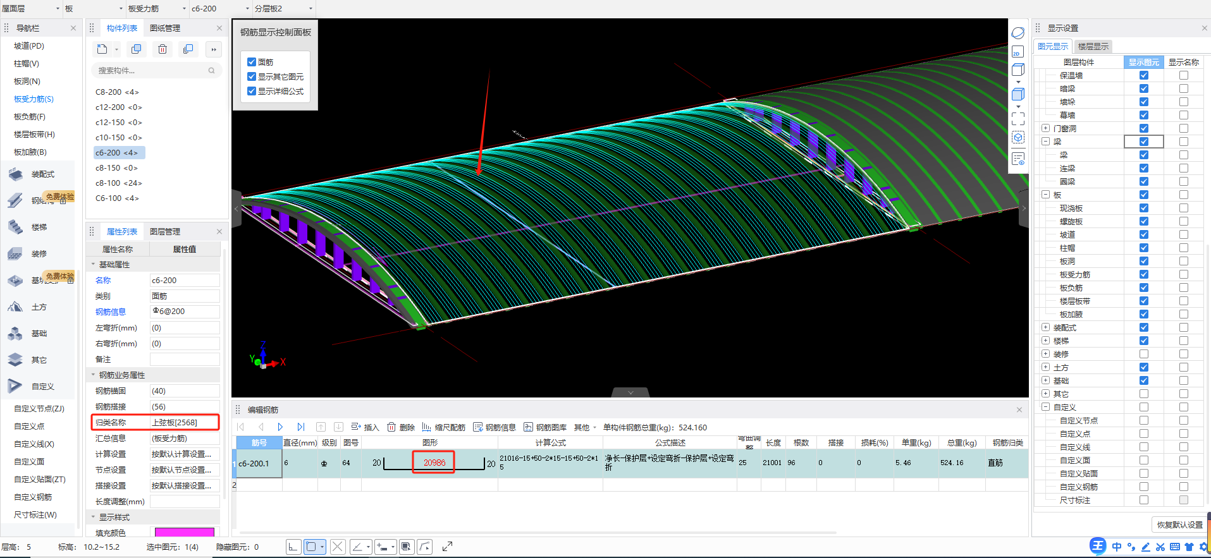Switch to 楼层显示 tab

click(x=1093, y=46)
